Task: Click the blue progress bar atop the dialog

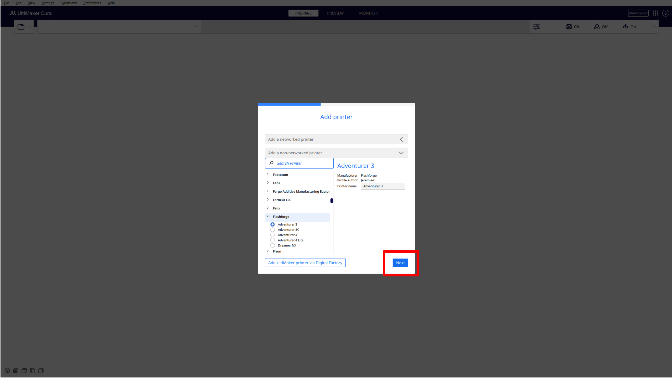Action: pos(289,104)
